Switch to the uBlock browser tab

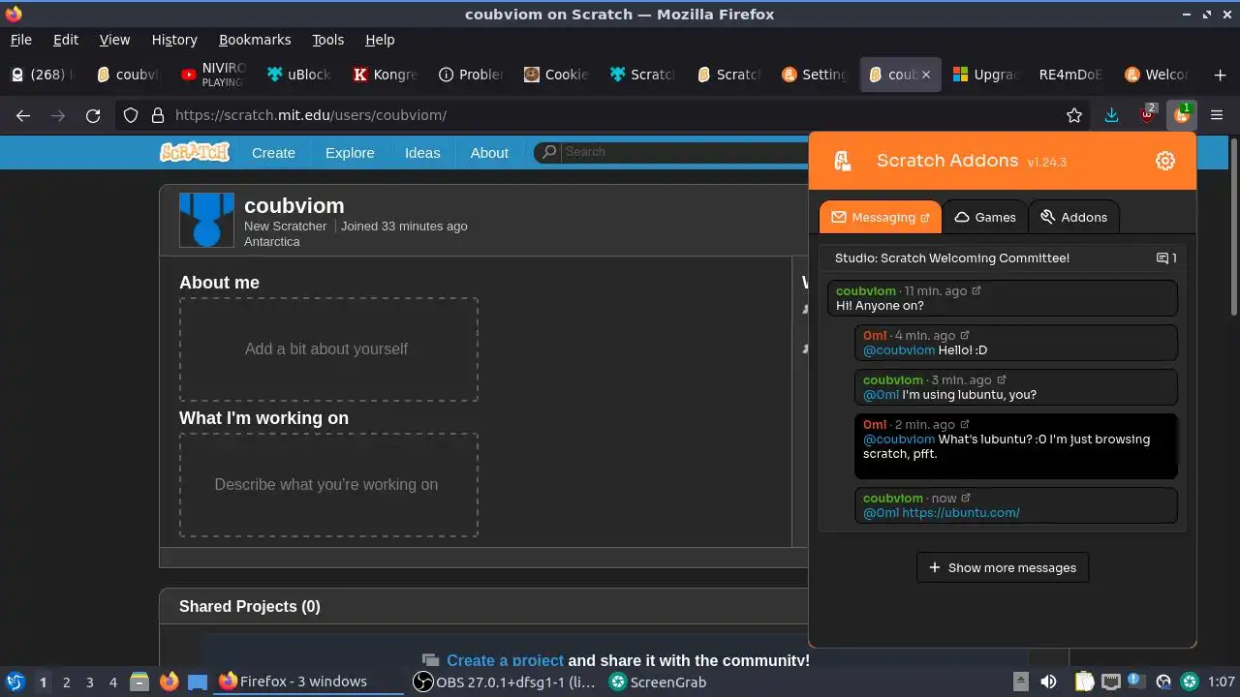pos(298,75)
